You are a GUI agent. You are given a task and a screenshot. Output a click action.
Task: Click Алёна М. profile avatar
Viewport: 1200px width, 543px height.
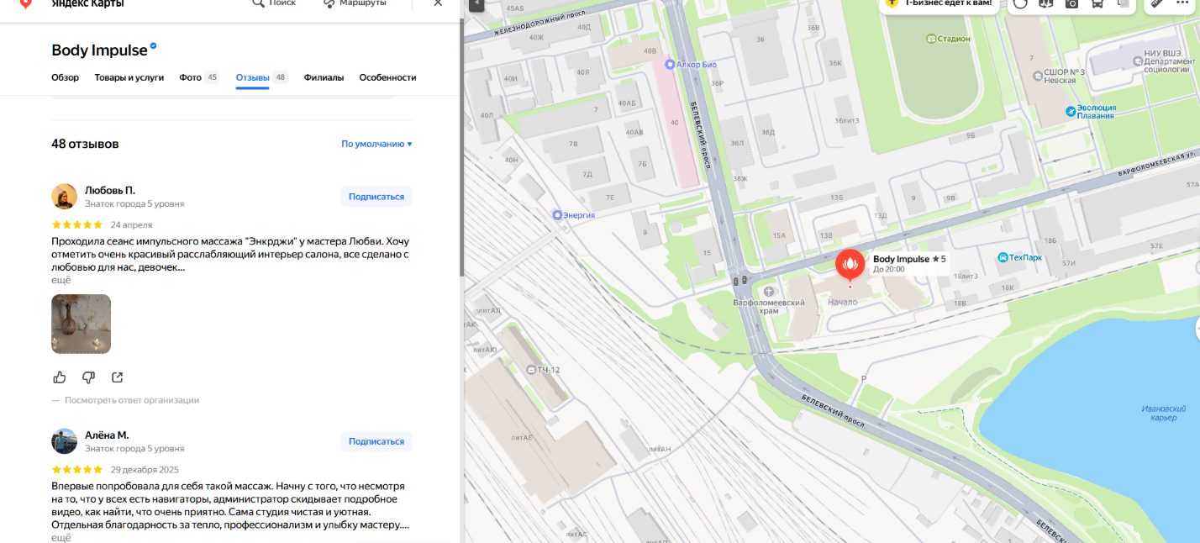coord(65,441)
